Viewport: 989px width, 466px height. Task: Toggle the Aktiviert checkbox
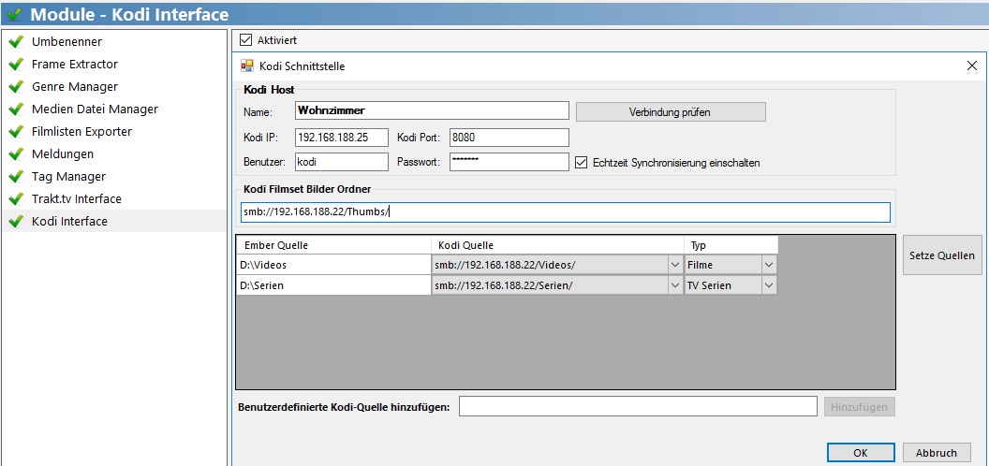point(246,40)
